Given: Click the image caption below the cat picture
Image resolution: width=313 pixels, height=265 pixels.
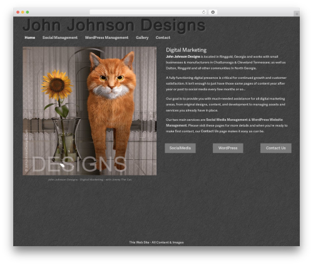Looking at the screenshot, I should pos(90,180).
